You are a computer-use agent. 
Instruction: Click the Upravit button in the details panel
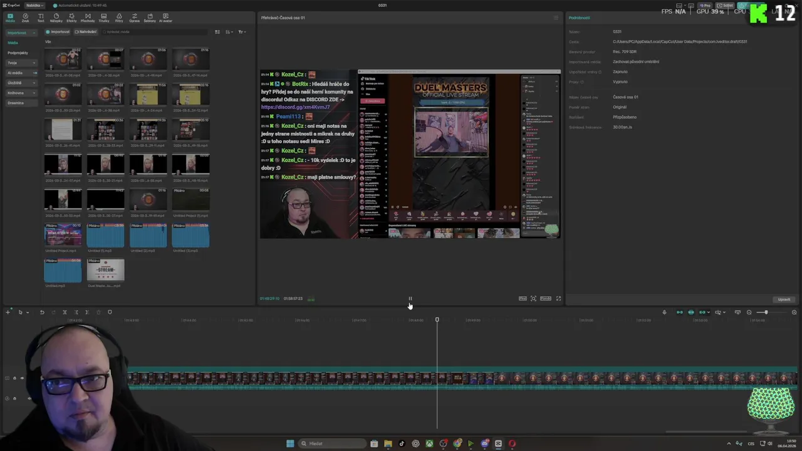(x=784, y=299)
